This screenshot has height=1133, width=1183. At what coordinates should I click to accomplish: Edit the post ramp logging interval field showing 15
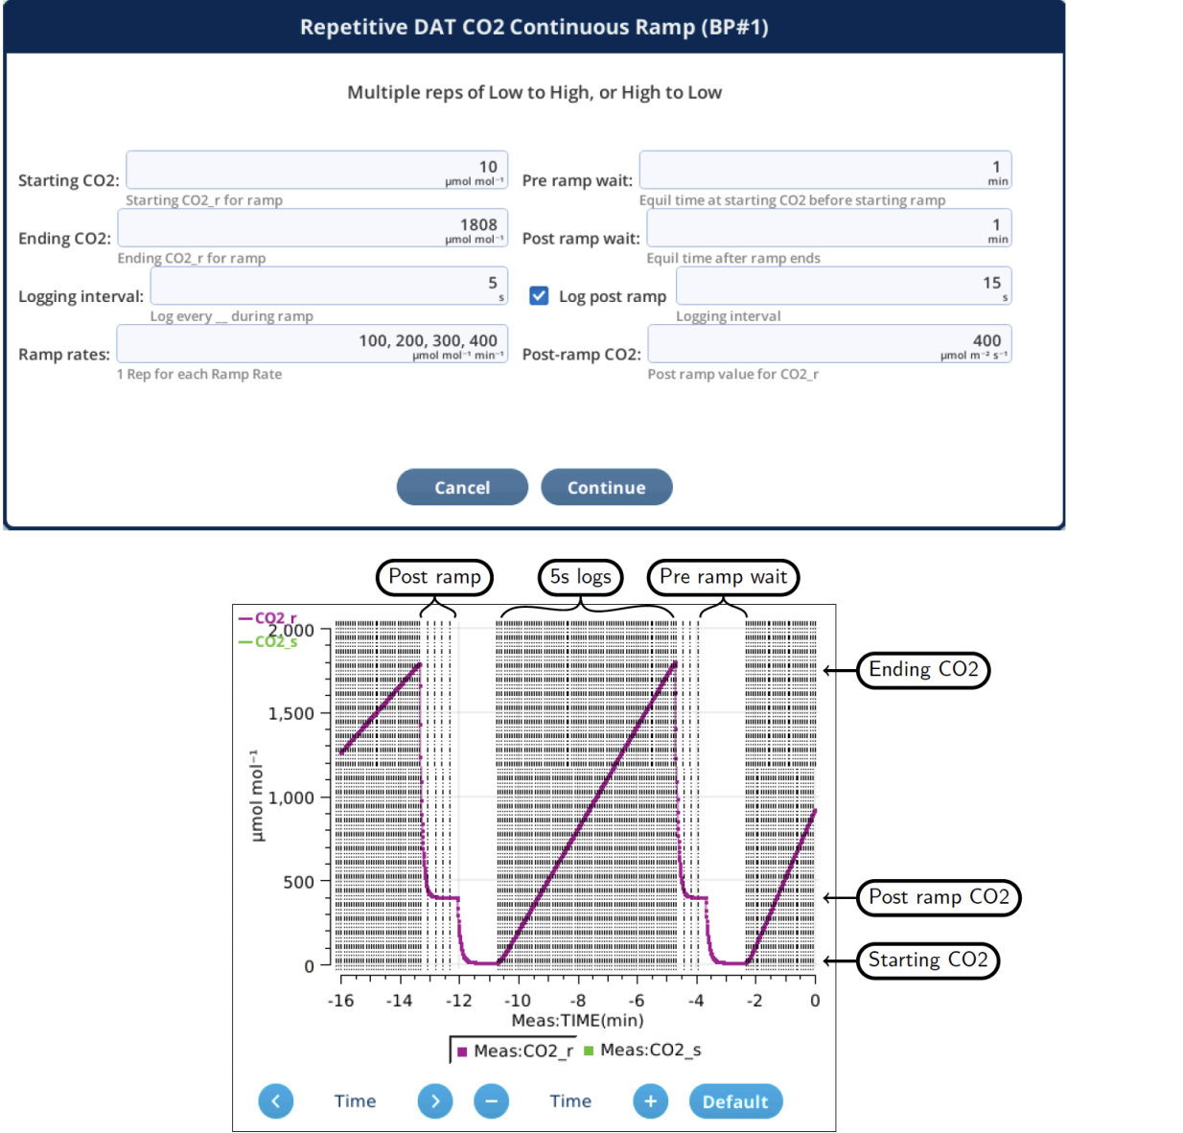point(844,286)
